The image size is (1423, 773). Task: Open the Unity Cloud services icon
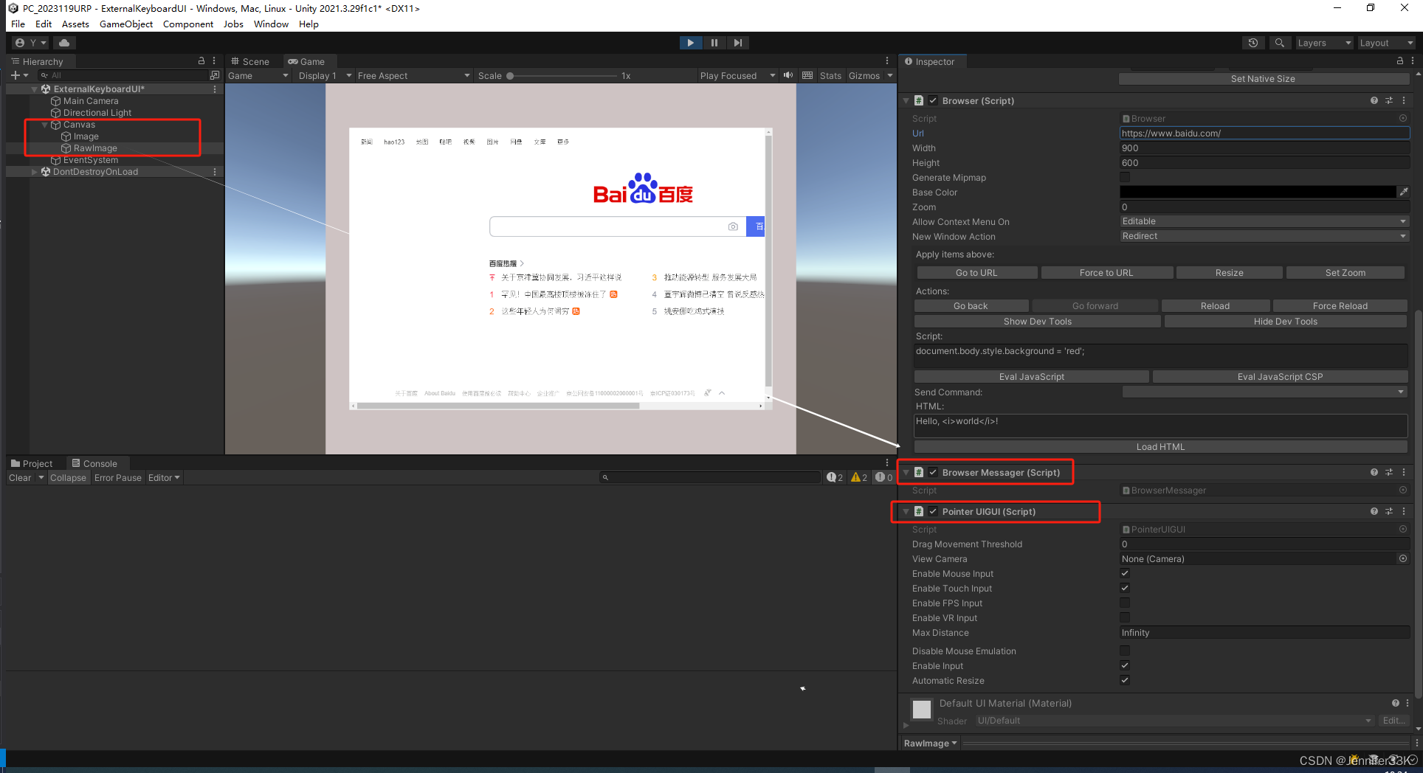point(64,43)
